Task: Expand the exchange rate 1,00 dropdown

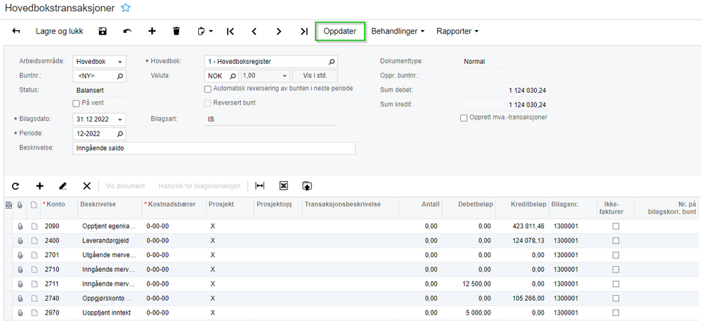Action: [285, 76]
